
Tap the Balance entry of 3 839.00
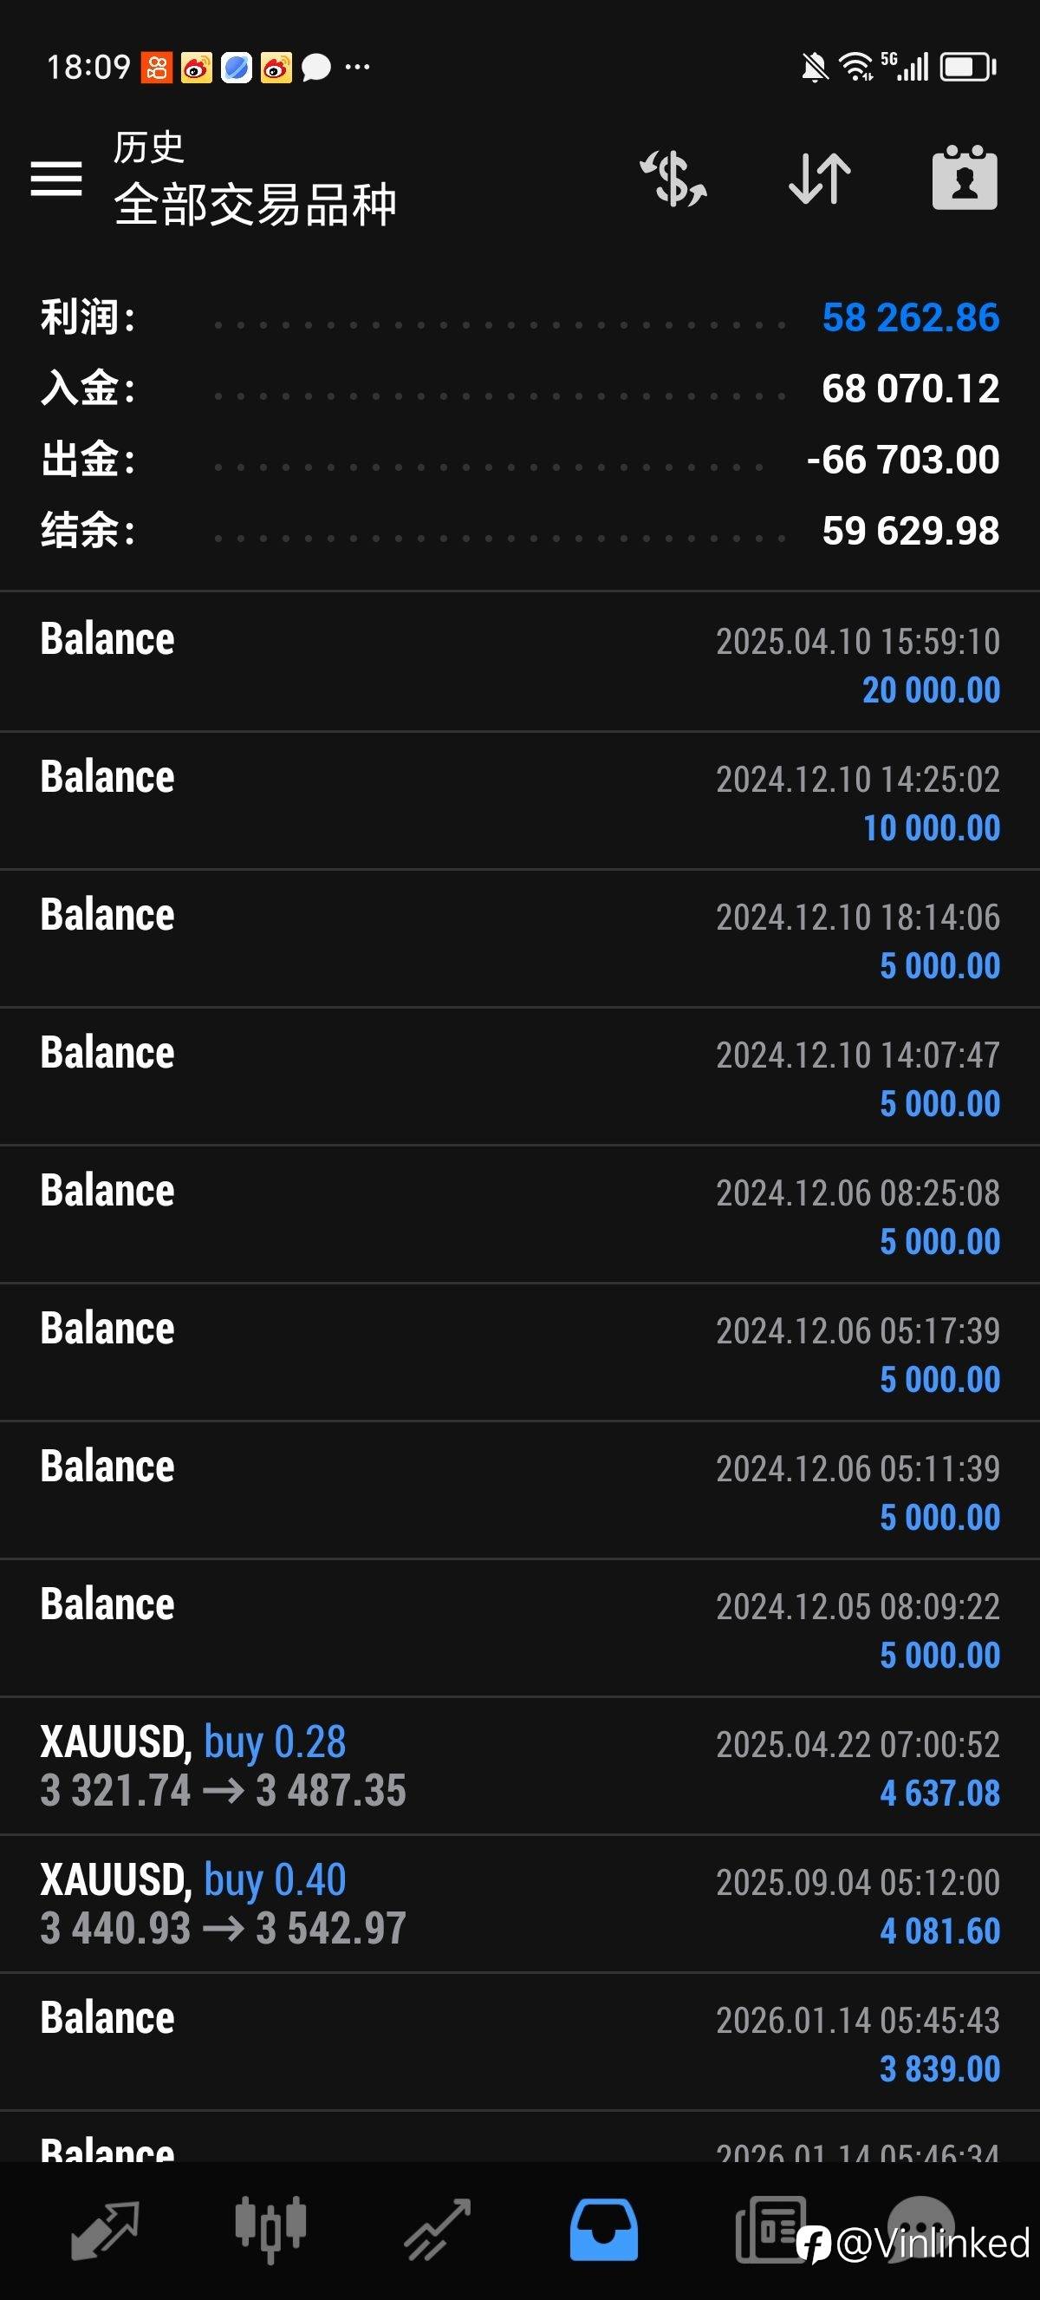click(x=520, y=2042)
